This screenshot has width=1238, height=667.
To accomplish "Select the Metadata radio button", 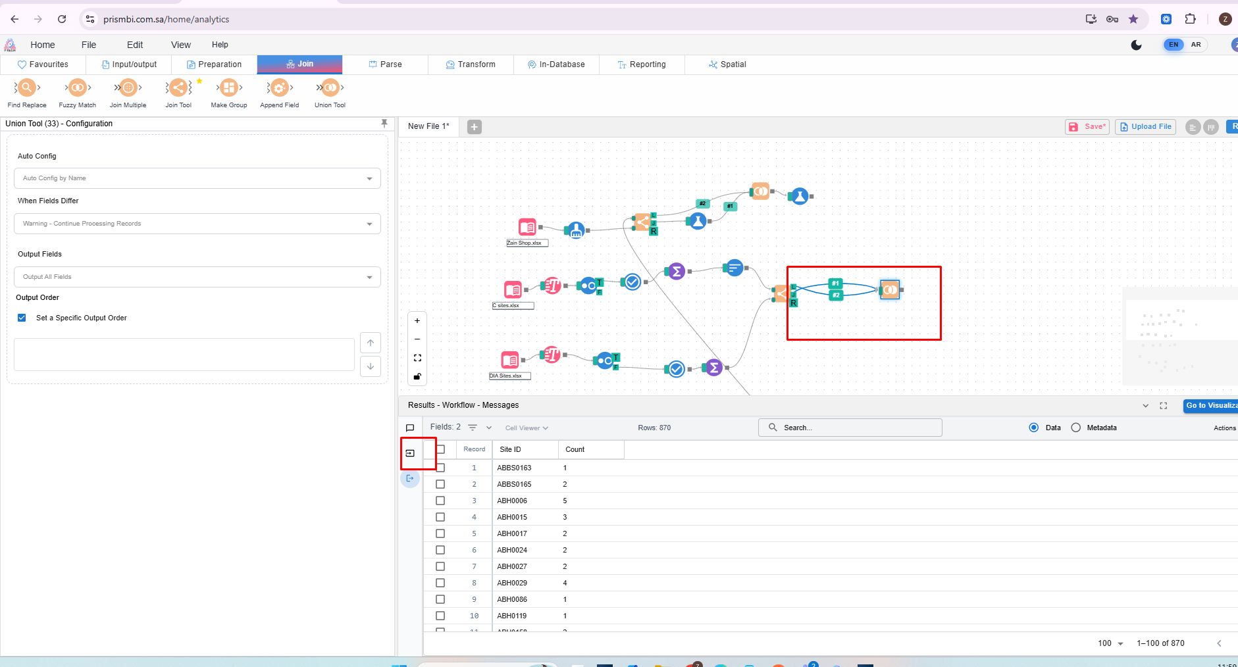I will click(x=1076, y=428).
